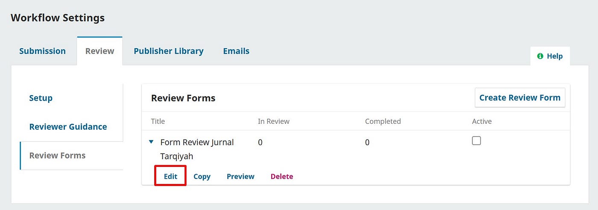Screen dimensions: 598x210
Task: Open the Setup side section
Action: point(41,98)
